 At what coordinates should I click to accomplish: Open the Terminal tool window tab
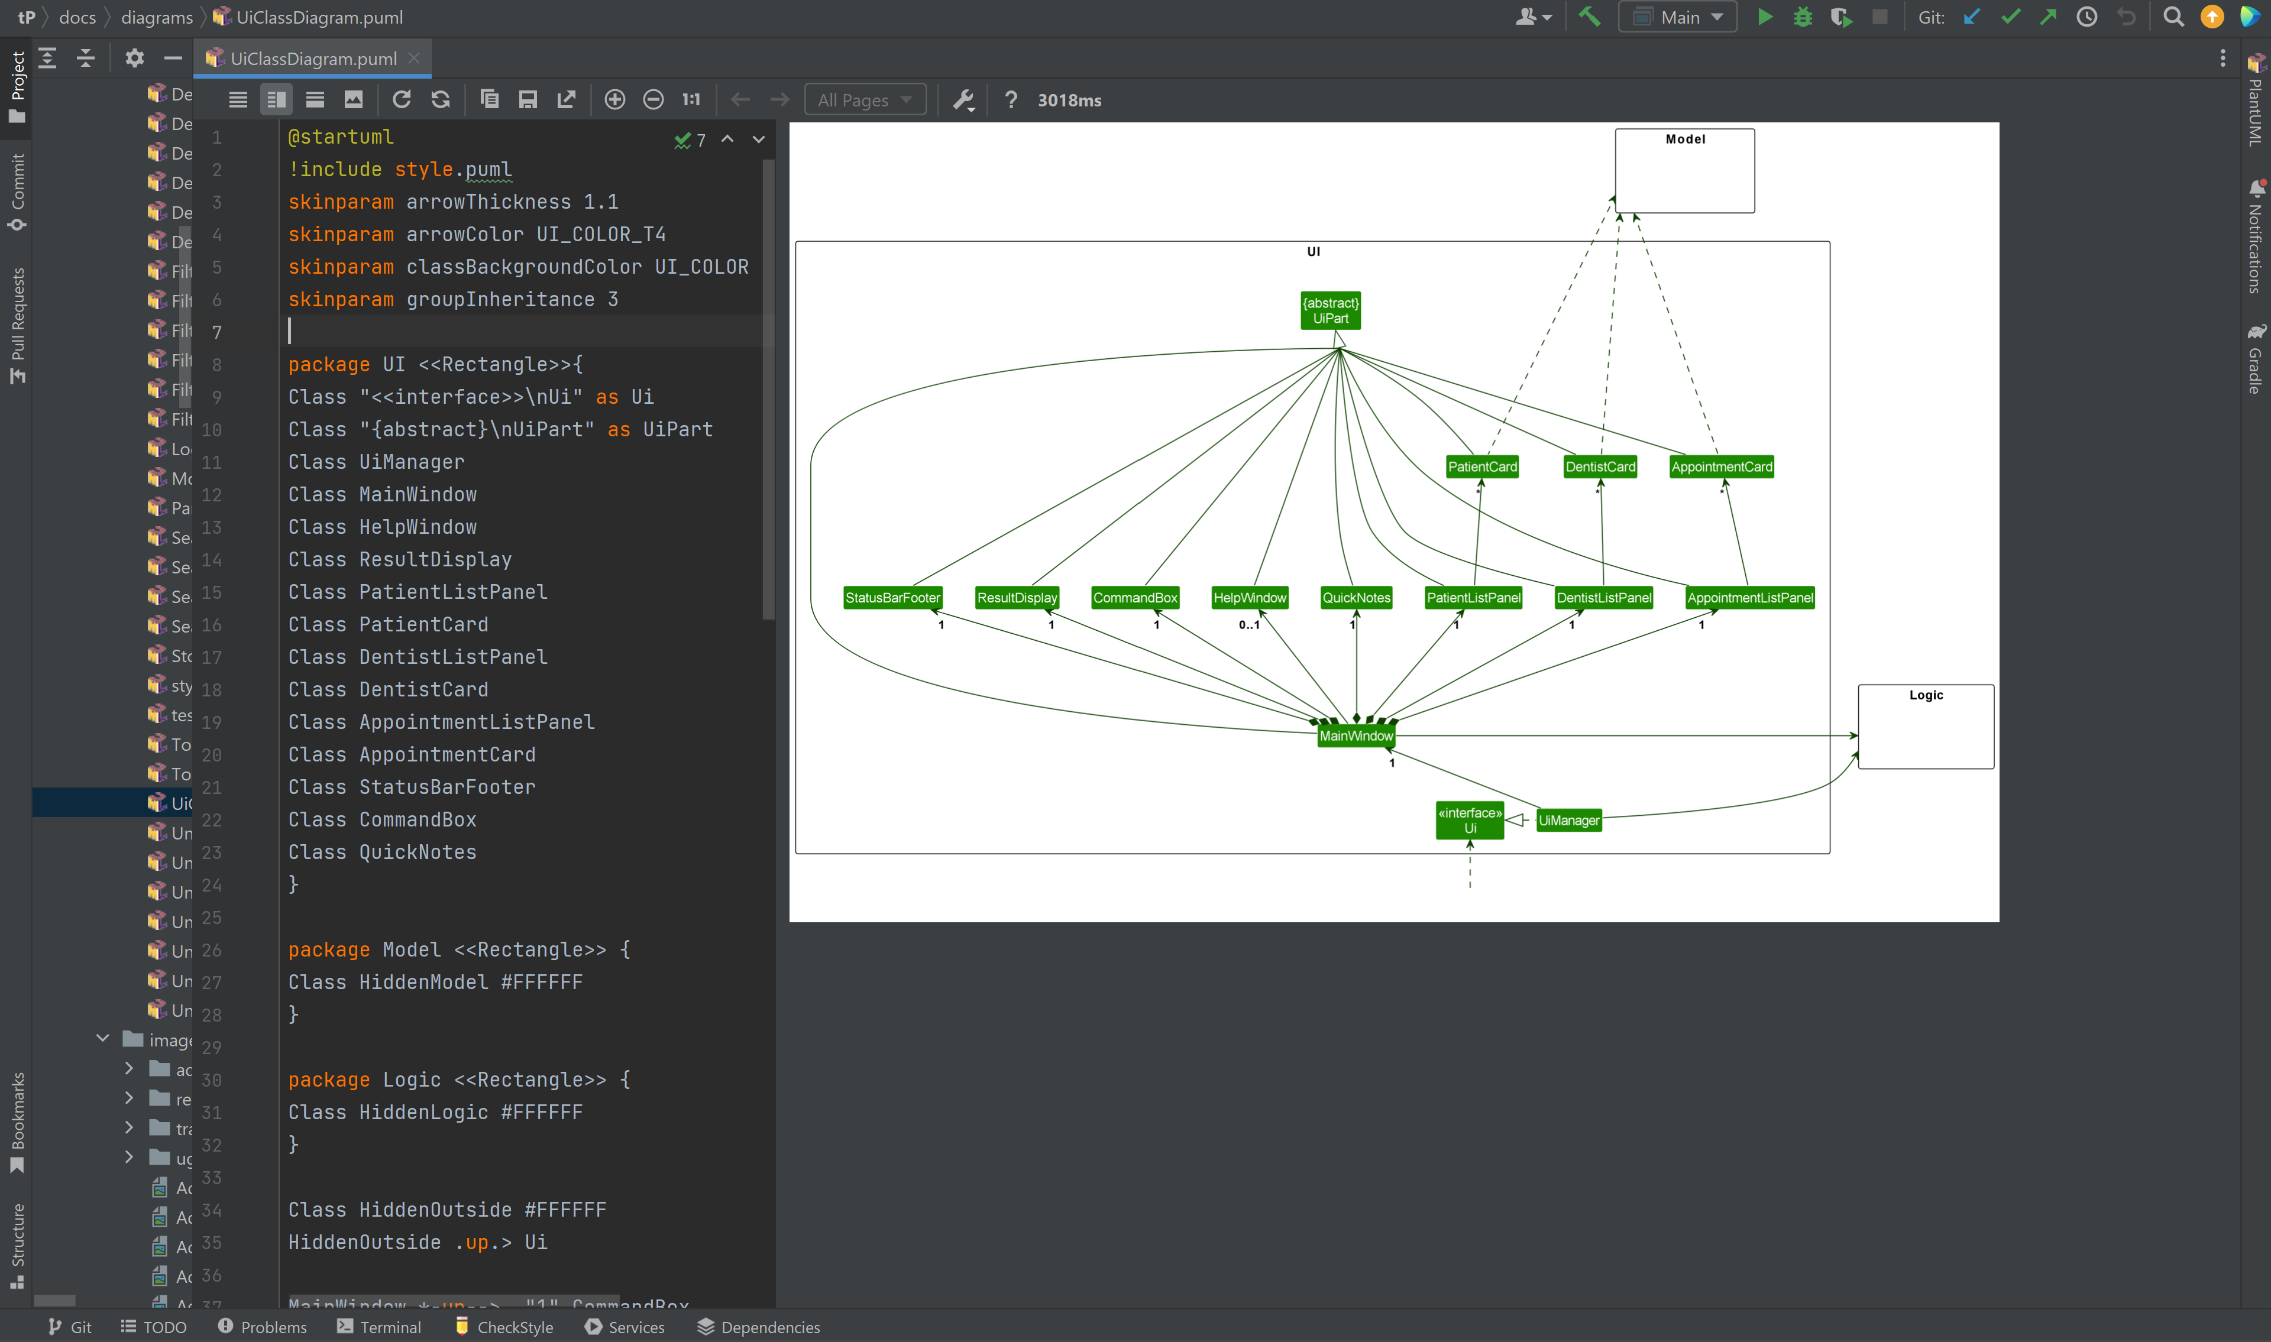(379, 1327)
